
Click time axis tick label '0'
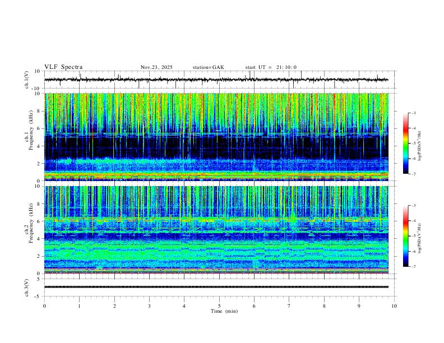(x=44, y=306)
